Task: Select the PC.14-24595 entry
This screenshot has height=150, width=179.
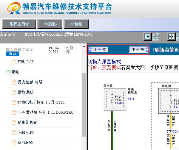Action: [54, 50]
